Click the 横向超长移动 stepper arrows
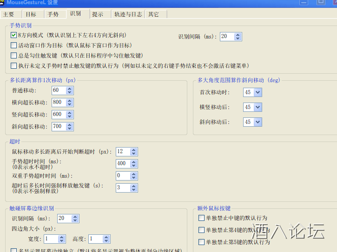337x252 pixels. 70,103
